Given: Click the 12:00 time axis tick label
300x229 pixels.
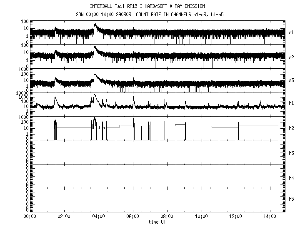Looking at the screenshot, I should coord(236,217).
